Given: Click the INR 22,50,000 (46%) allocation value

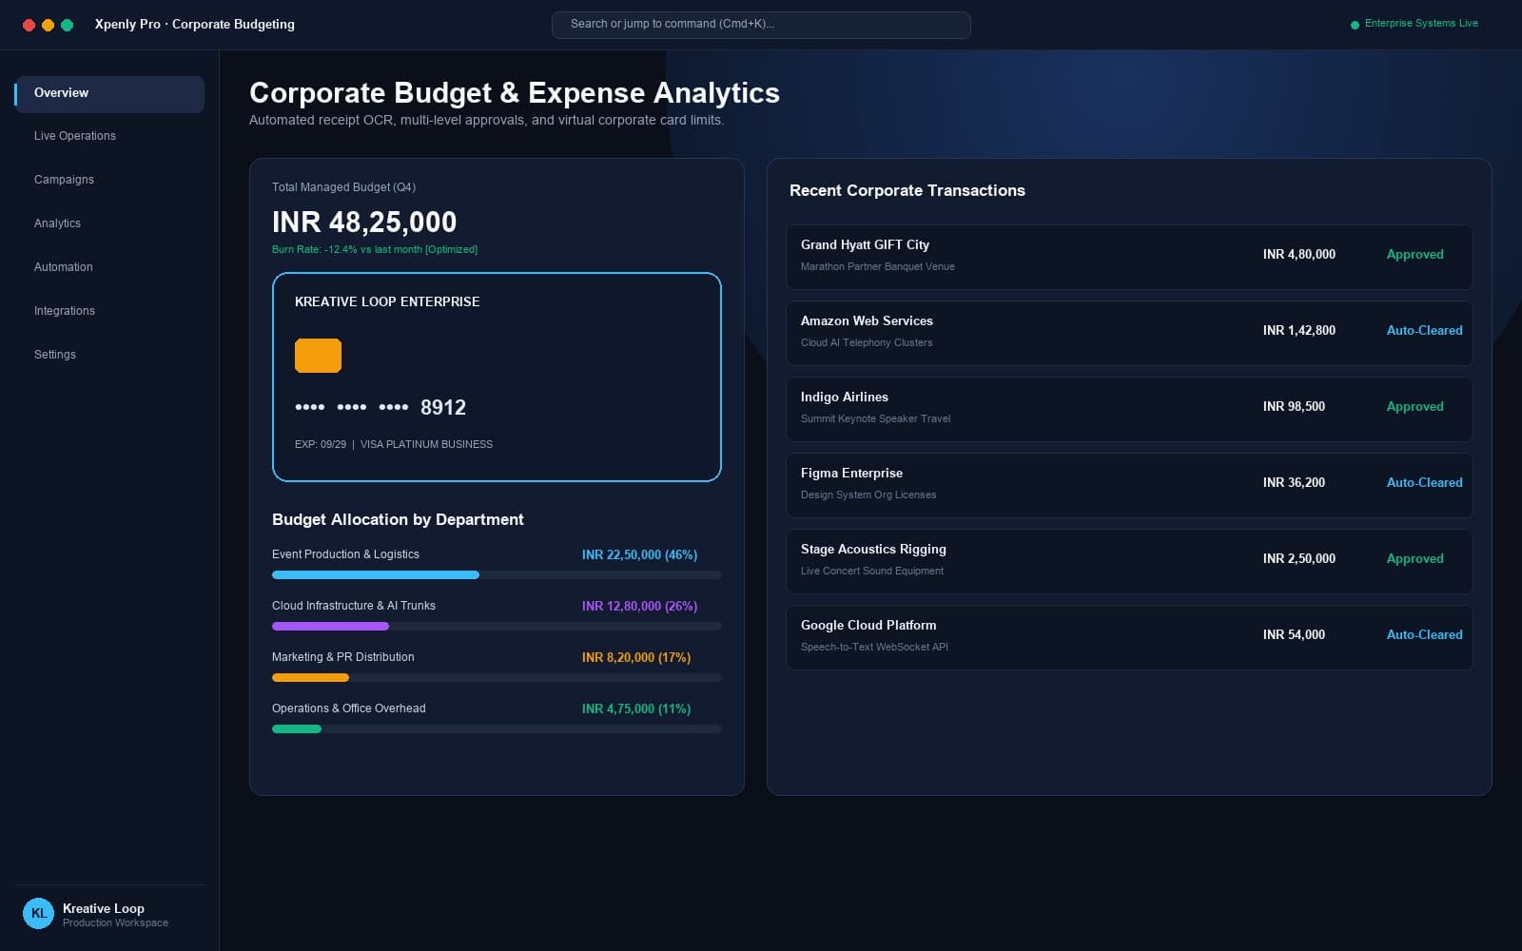Looking at the screenshot, I should click(x=639, y=554).
